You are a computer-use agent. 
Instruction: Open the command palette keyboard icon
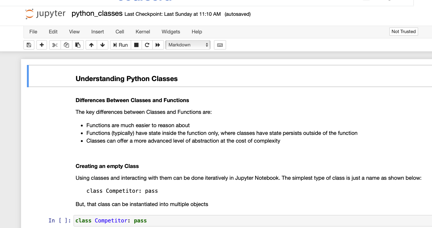click(x=220, y=45)
